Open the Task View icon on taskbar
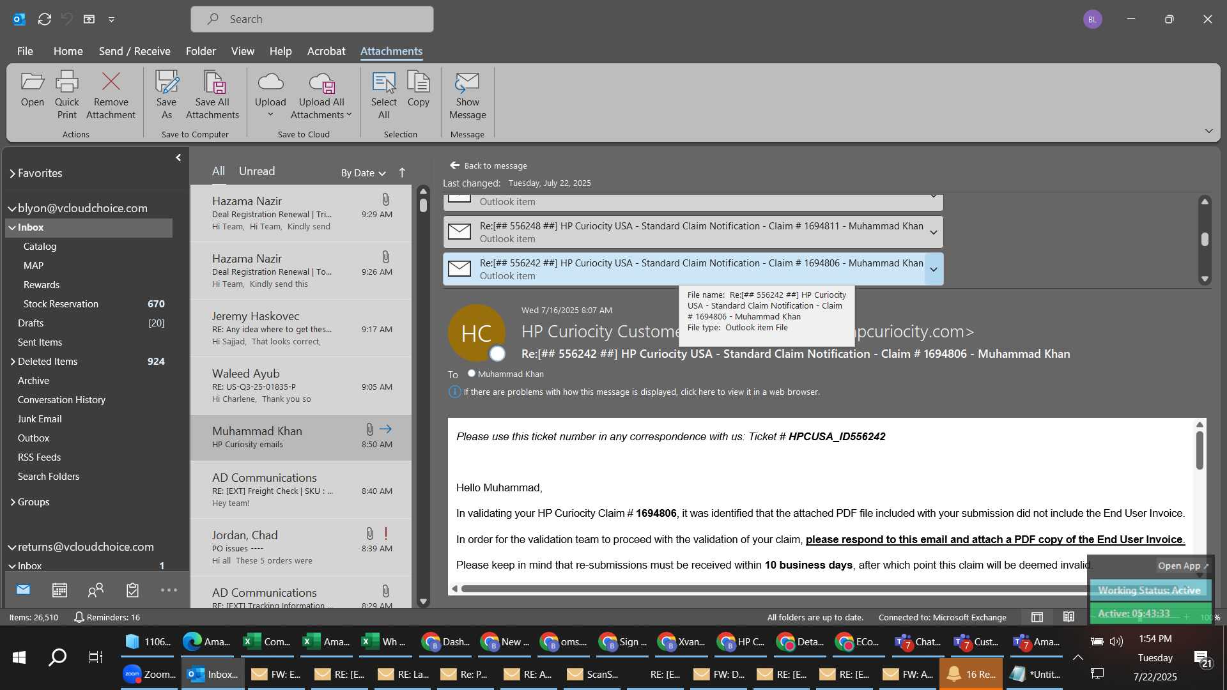The height and width of the screenshot is (690, 1227). 95,657
